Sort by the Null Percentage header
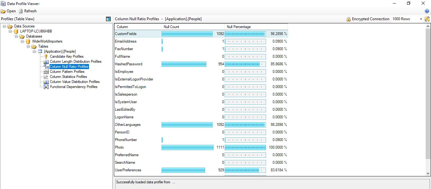Viewport: 431px width, 189px height. coord(256,27)
